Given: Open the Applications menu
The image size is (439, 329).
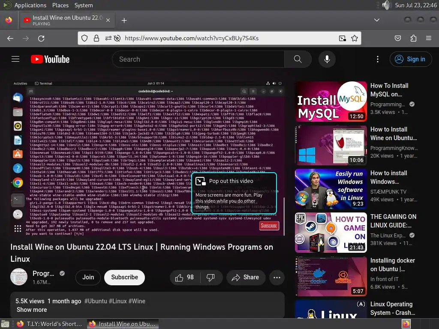Looking at the screenshot, I should point(30,5).
